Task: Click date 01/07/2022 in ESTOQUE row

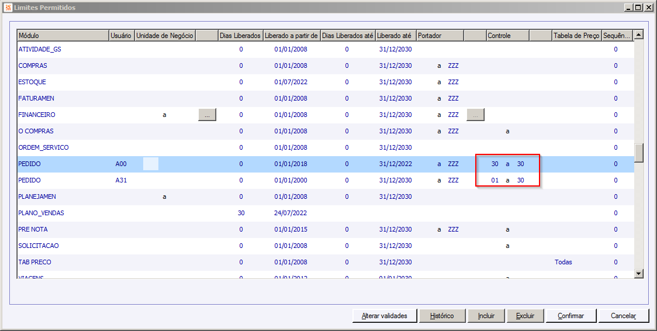Action: 291,82
